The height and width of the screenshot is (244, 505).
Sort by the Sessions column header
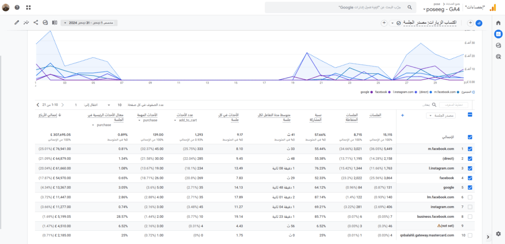376,115
